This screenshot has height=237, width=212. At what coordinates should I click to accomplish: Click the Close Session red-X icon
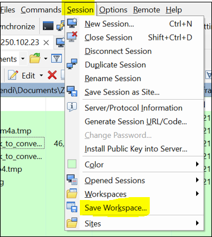(x=72, y=37)
